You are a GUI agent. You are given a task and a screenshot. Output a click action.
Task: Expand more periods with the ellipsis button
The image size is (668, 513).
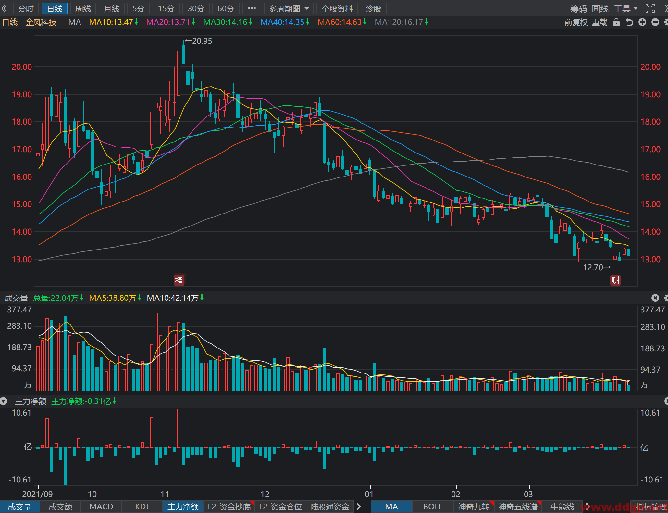click(252, 9)
